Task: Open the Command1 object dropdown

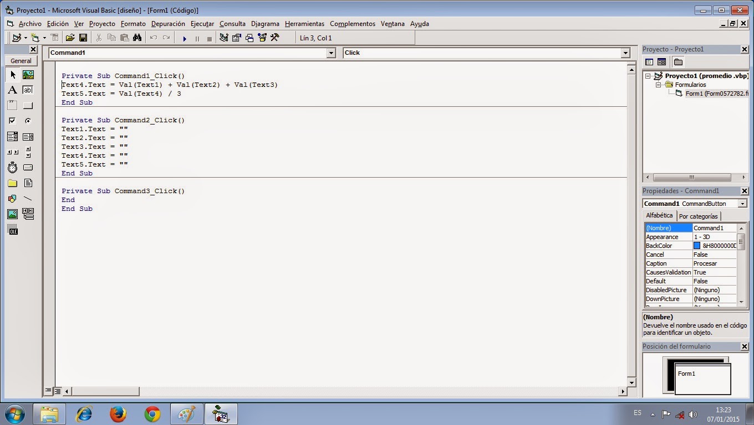Action: tap(331, 53)
